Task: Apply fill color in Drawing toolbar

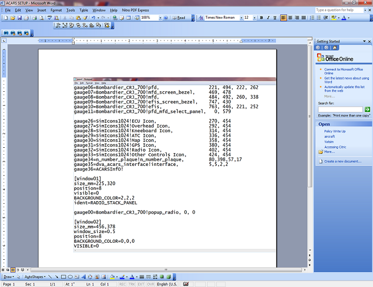Action: tap(112, 277)
